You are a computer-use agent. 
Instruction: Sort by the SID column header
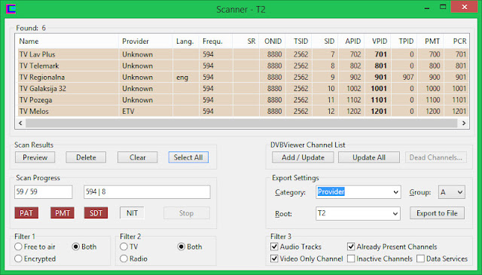[x=325, y=41]
